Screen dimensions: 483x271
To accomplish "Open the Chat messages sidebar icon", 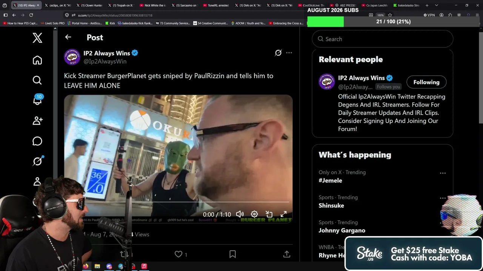I will click(x=37, y=141).
